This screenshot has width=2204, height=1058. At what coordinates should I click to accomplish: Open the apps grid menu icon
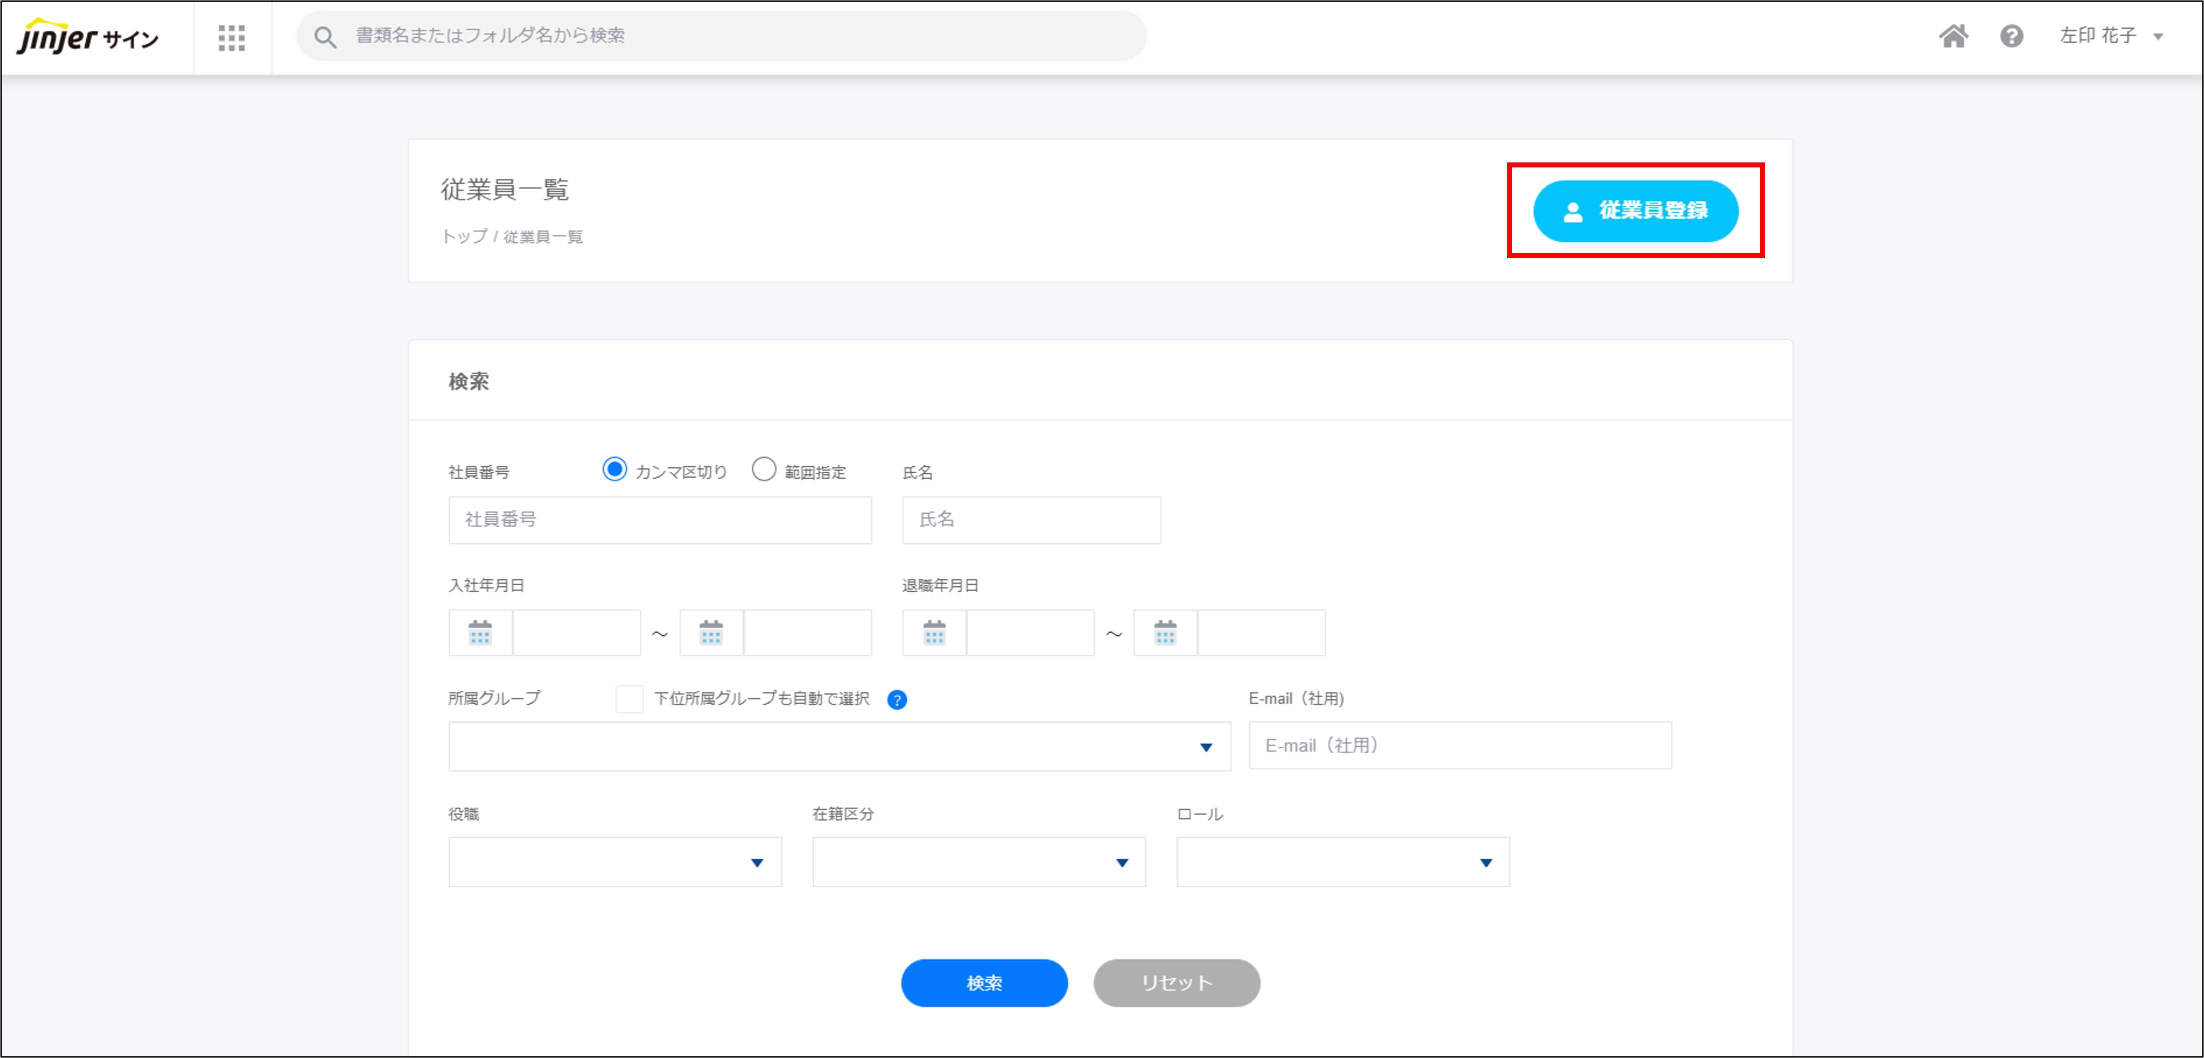[231, 37]
